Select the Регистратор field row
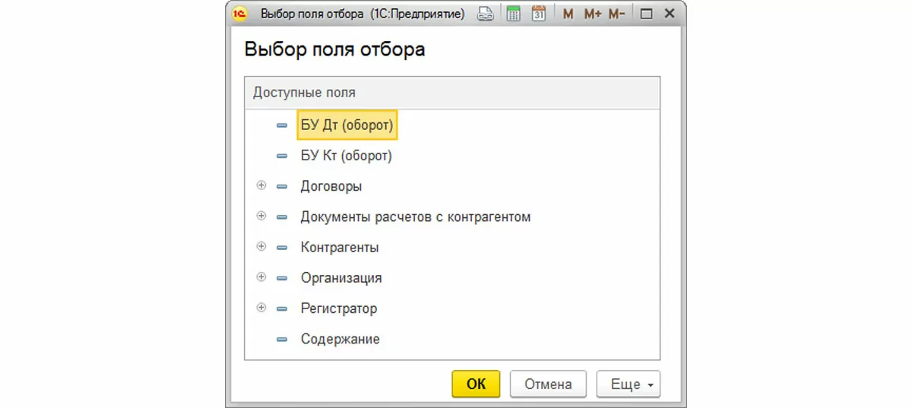The image size is (912, 408). coord(452,309)
